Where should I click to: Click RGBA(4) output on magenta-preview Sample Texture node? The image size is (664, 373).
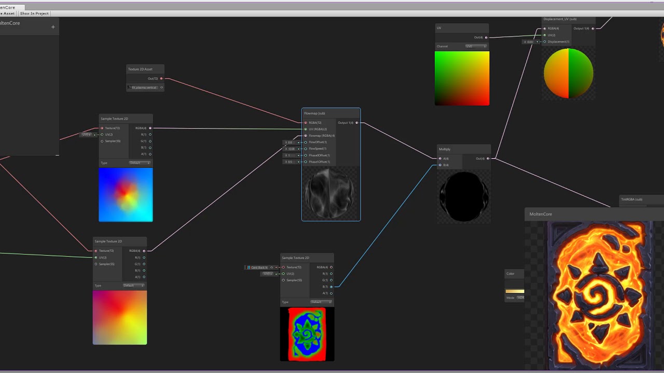point(144,251)
